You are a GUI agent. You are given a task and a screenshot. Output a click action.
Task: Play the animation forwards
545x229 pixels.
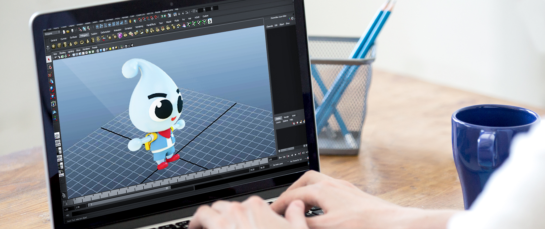(295, 155)
